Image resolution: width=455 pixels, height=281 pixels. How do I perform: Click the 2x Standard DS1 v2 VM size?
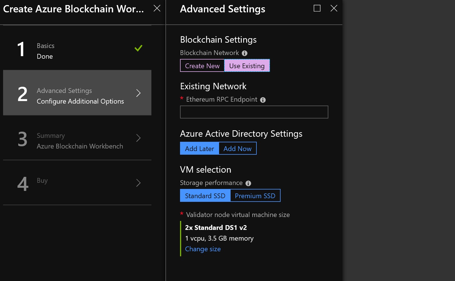(x=216, y=228)
